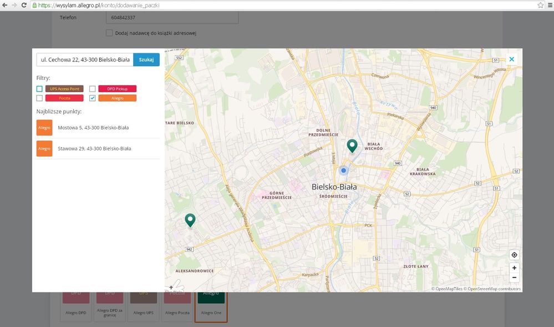Choose pickup point Stawowa 29, 43-300 Bielsko-Biała

98,149
